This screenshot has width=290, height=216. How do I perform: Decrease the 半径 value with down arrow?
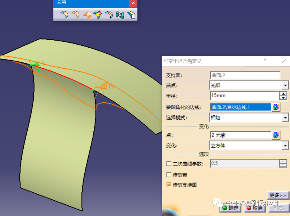(283, 98)
